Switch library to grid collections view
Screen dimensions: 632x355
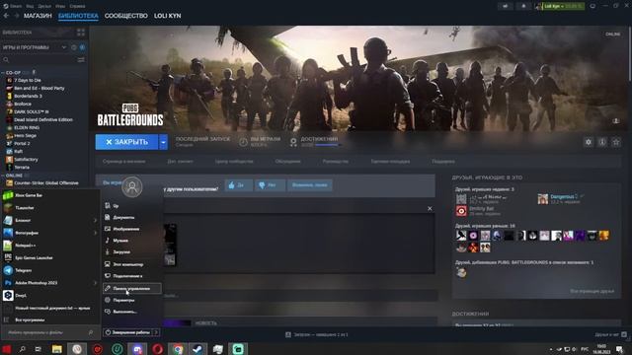click(81, 33)
